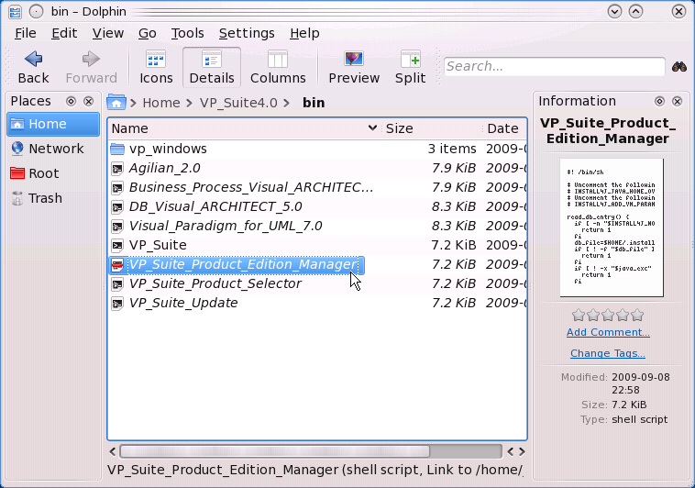The width and height of the screenshot is (695, 488).
Task: Open Trash in Places panel
Action: 53,198
